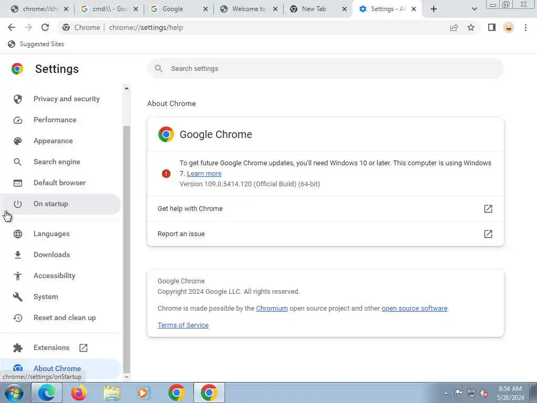Click the On startup power icon
The height and width of the screenshot is (403, 537).
pyautogui.click(x=18, y=204)
